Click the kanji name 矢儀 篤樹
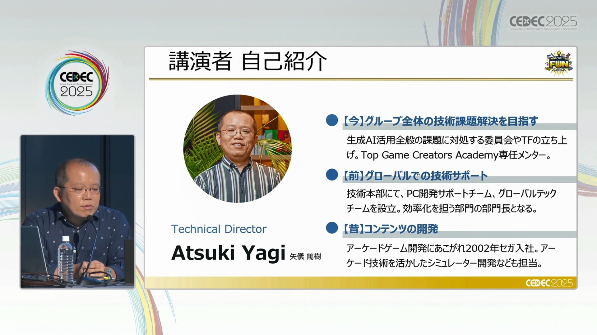 pos(305,257)
